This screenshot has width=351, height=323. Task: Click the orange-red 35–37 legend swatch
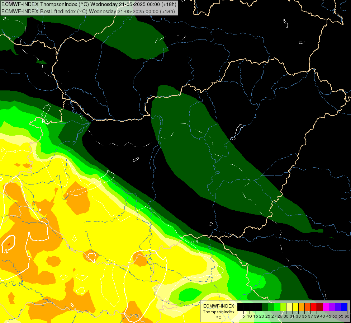308,307
